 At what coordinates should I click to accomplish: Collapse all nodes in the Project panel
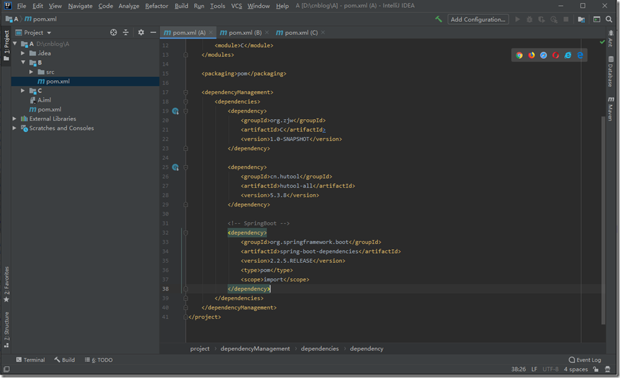pyautogui.click(x=126, y=32)
